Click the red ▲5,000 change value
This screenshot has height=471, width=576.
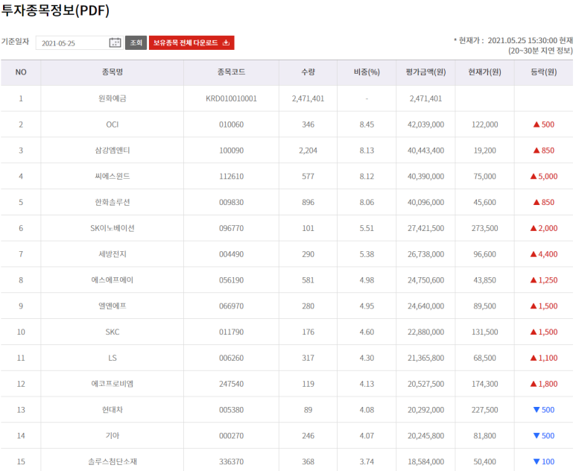click(x=544, y=177)
